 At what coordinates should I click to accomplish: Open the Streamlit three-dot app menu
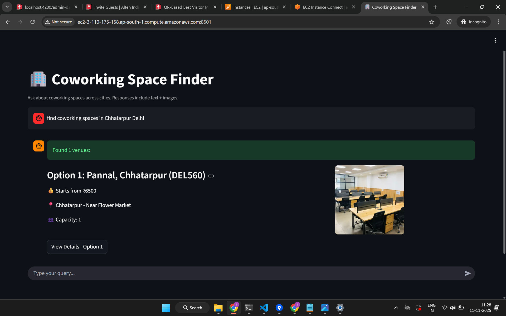(x=495, y=40)
